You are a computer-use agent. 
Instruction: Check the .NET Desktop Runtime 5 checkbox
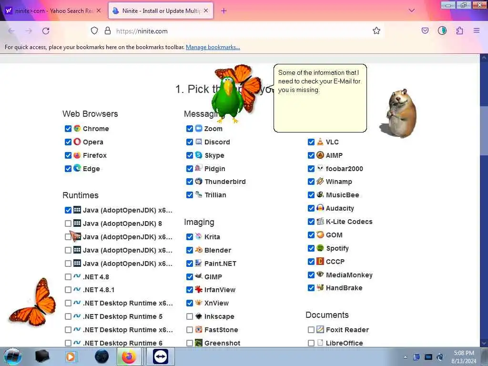pos(68,316)
